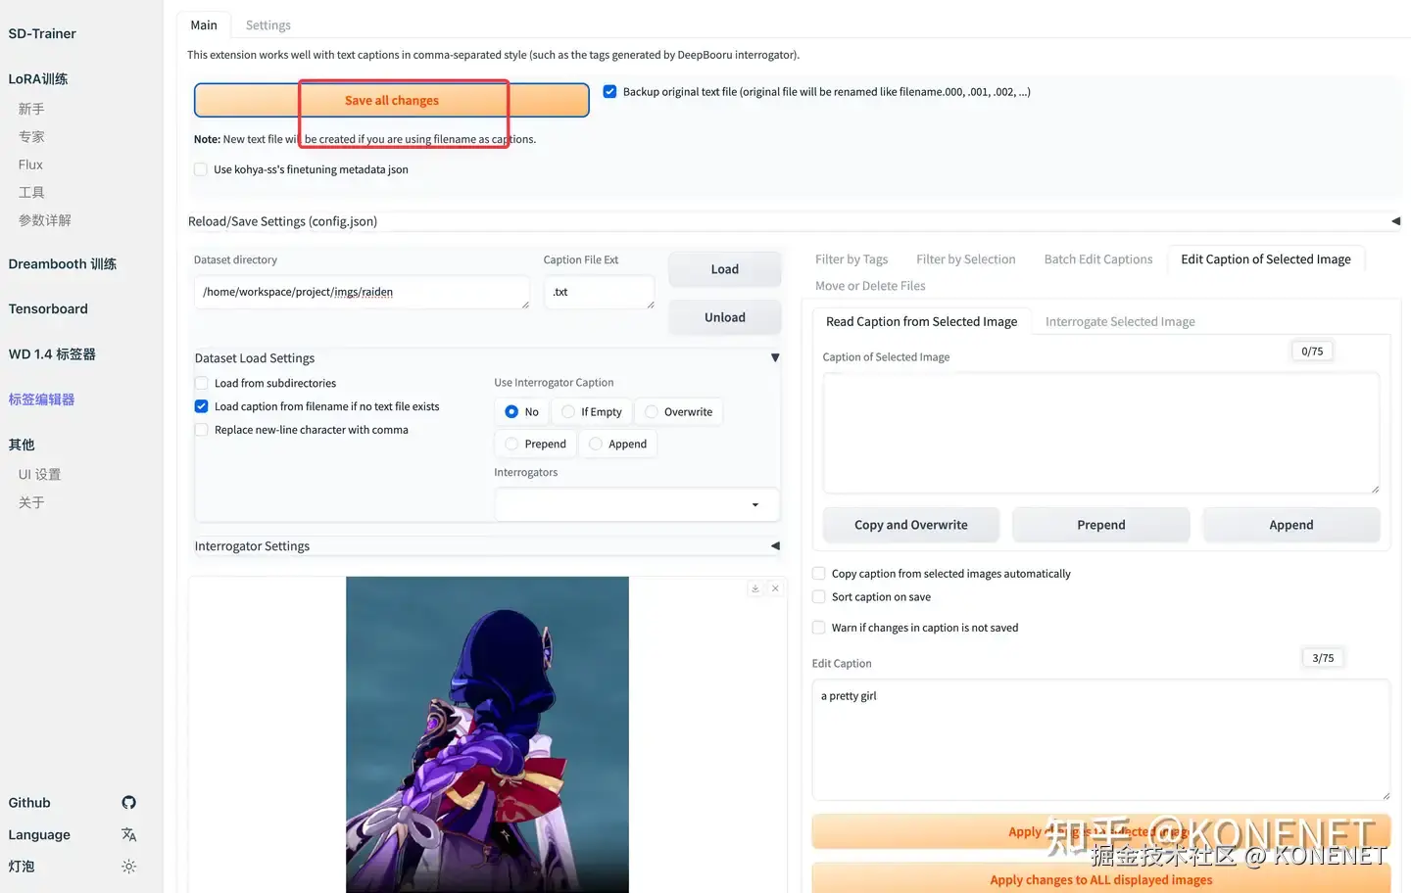
Task: Toggle the light bulb theme icon
Action: pyautogui.click(x=128, y=867)
